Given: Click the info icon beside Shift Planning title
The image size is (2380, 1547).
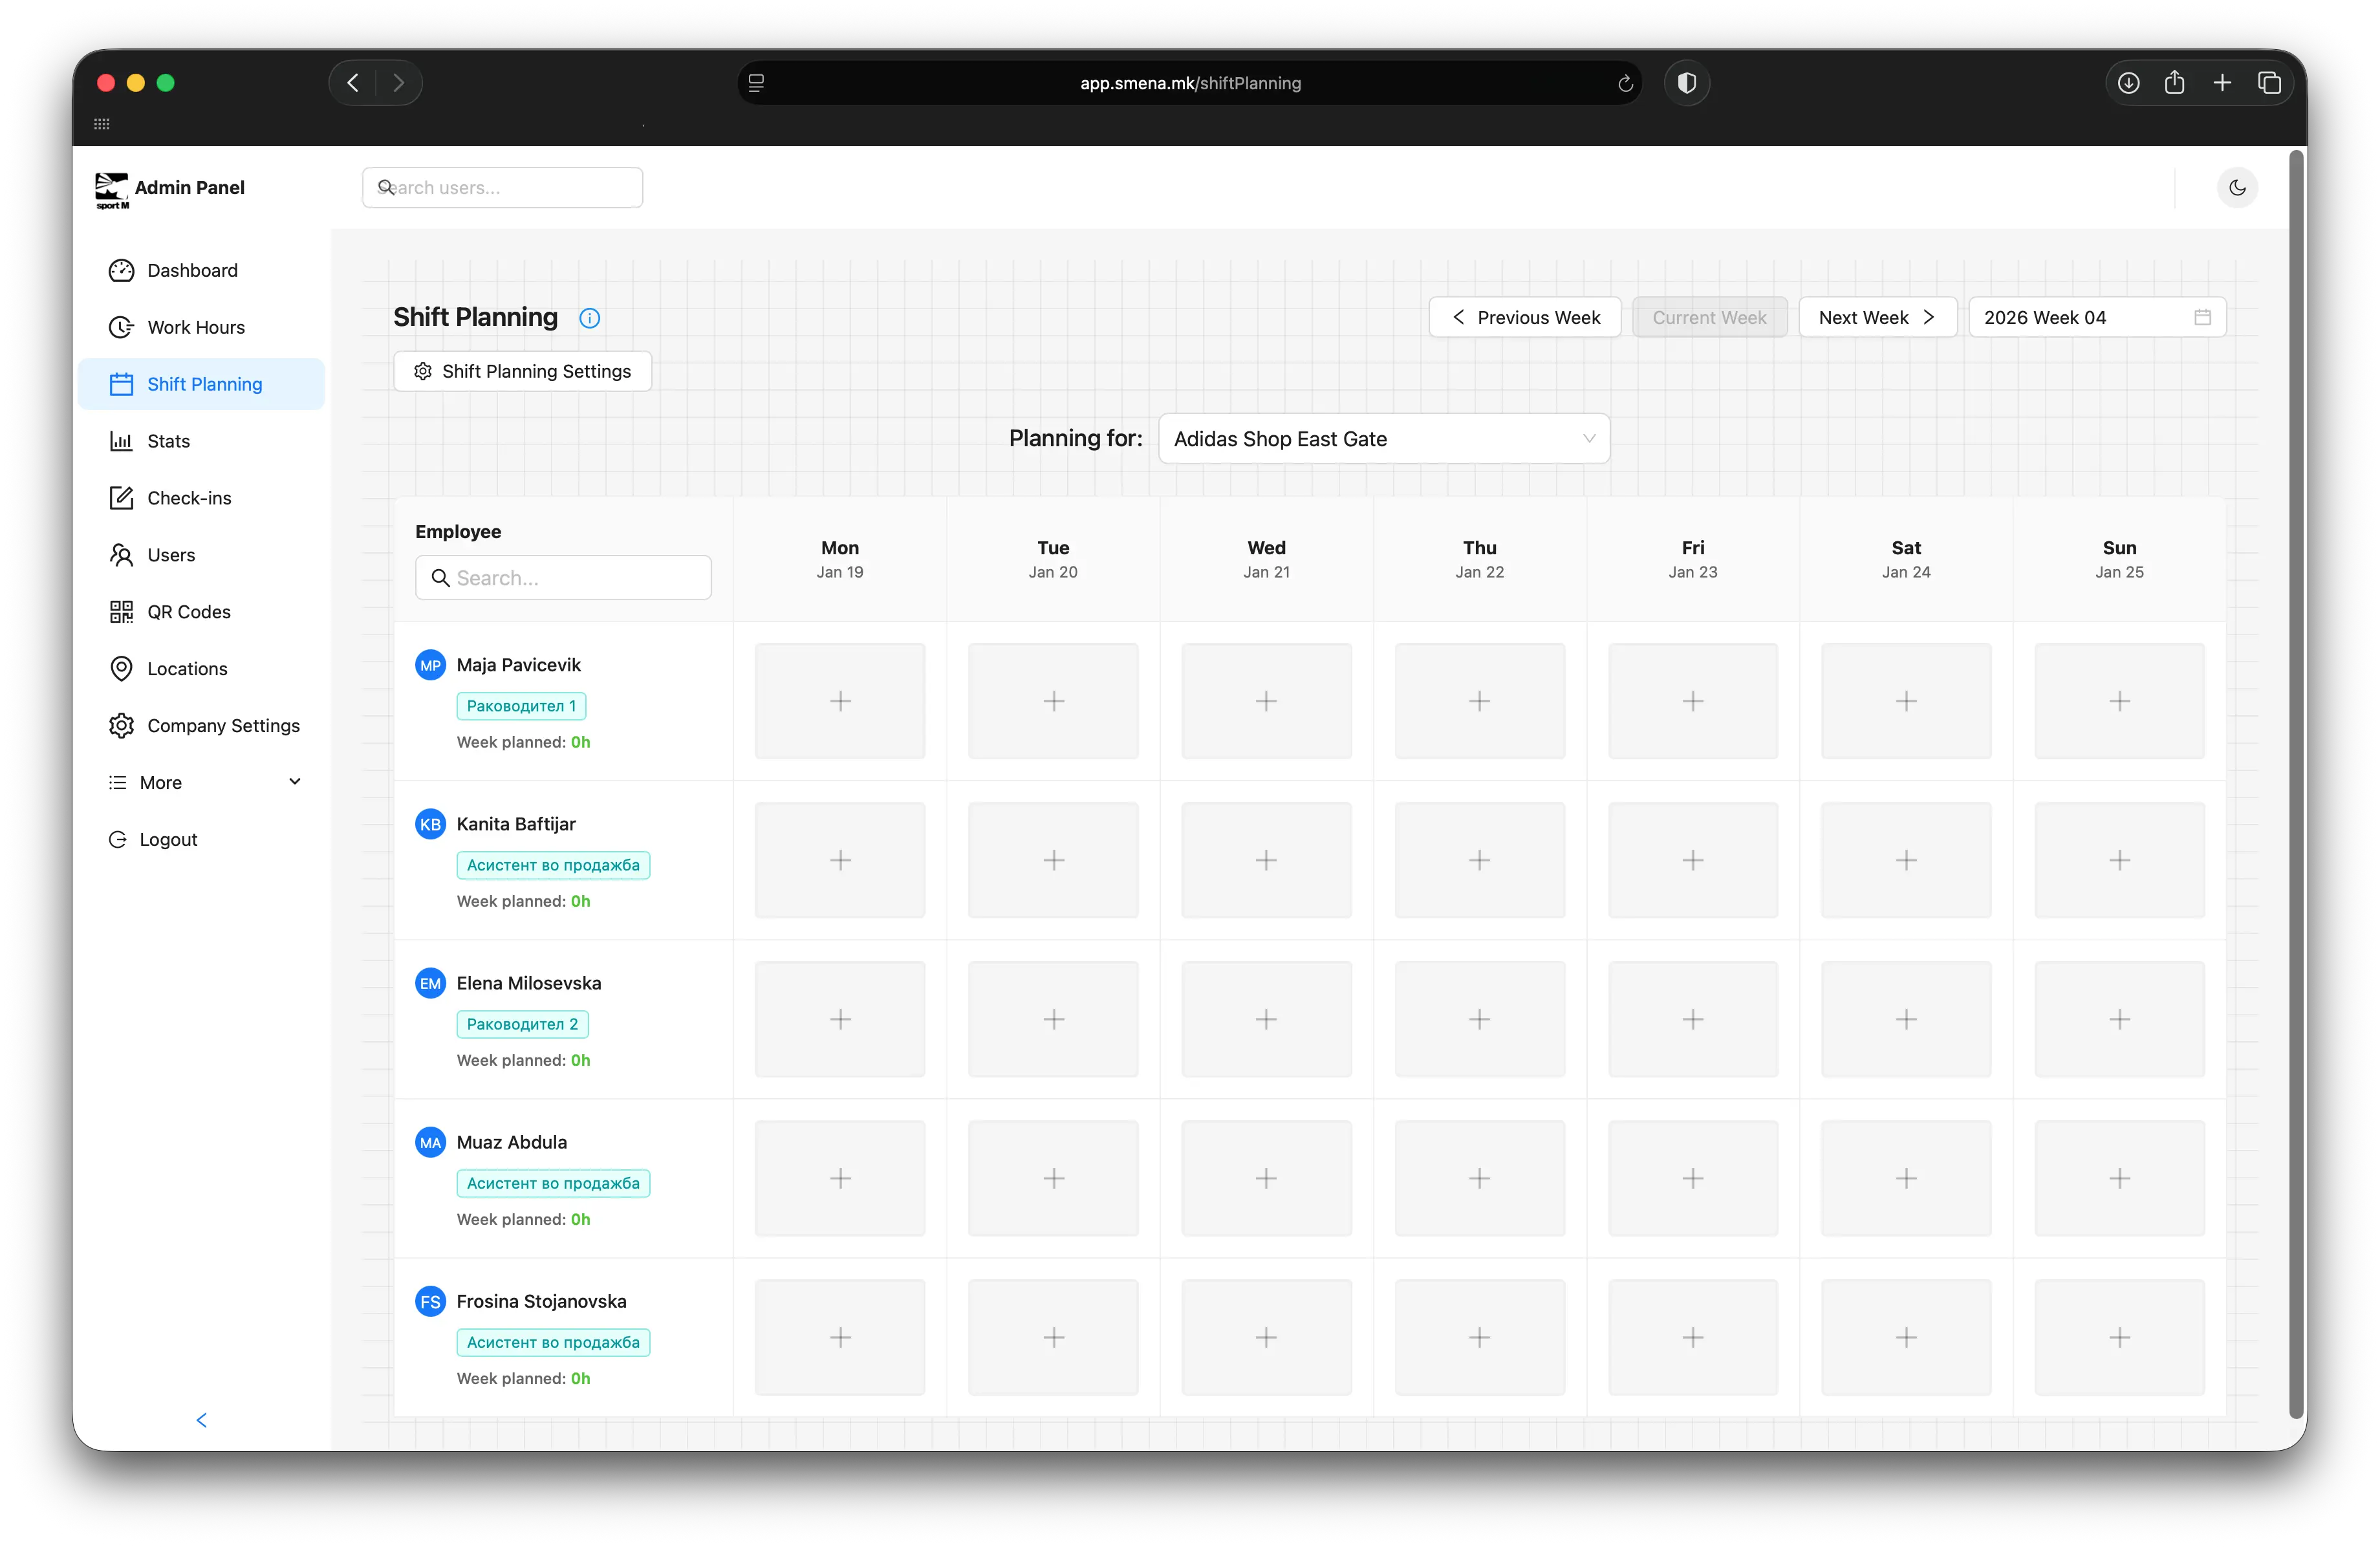Looking at the screenshot, I should click(x=588, y=318).
